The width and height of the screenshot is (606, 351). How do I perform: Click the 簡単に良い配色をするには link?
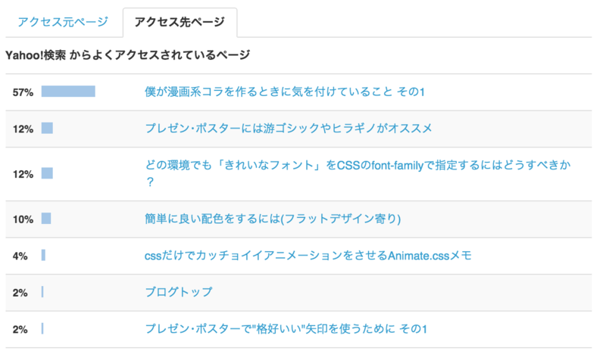pyautogui.click(x=273, y=219)
